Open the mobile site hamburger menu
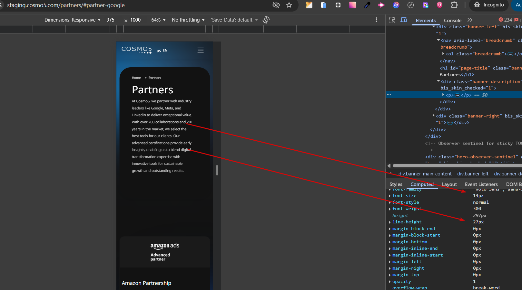 pyautogui.click(x=201, y=50)
